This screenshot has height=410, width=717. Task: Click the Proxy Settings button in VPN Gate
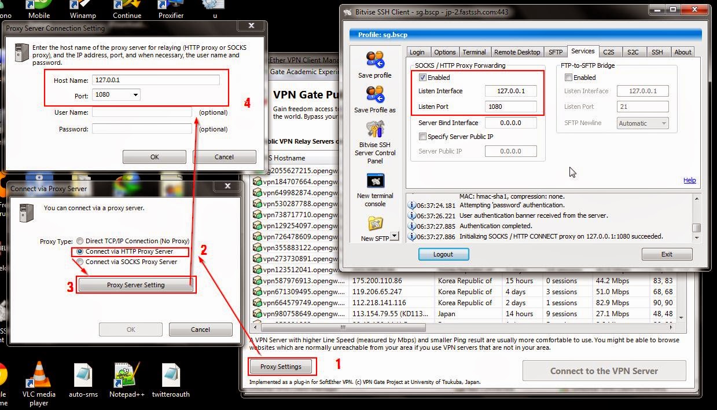point(281,367)
